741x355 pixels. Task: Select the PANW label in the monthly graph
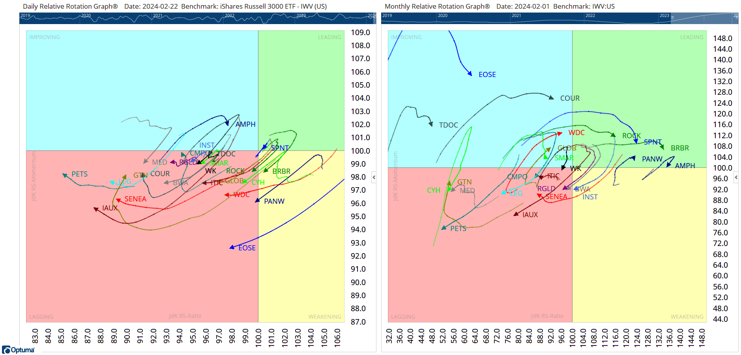click(652, 159)
